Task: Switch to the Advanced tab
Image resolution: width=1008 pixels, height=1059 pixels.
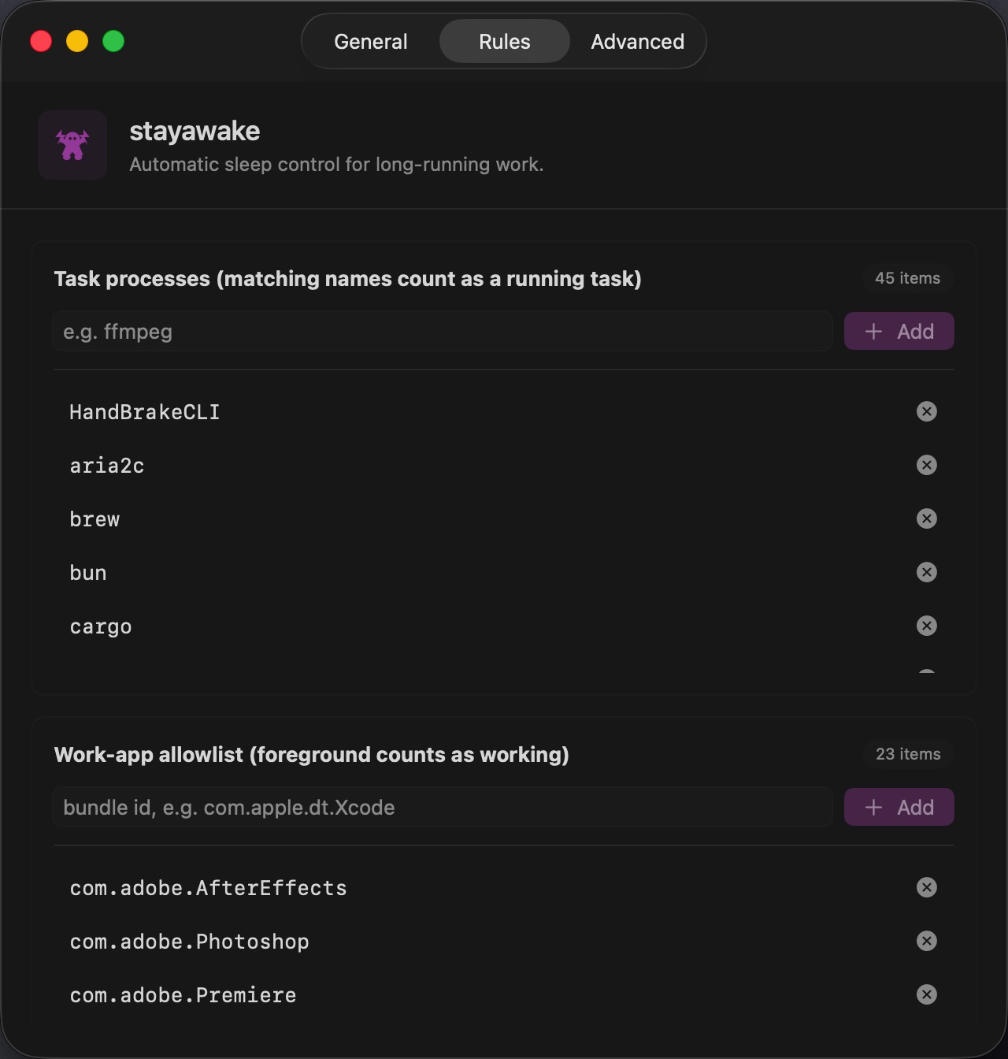Action: click(x=637, y=41)
